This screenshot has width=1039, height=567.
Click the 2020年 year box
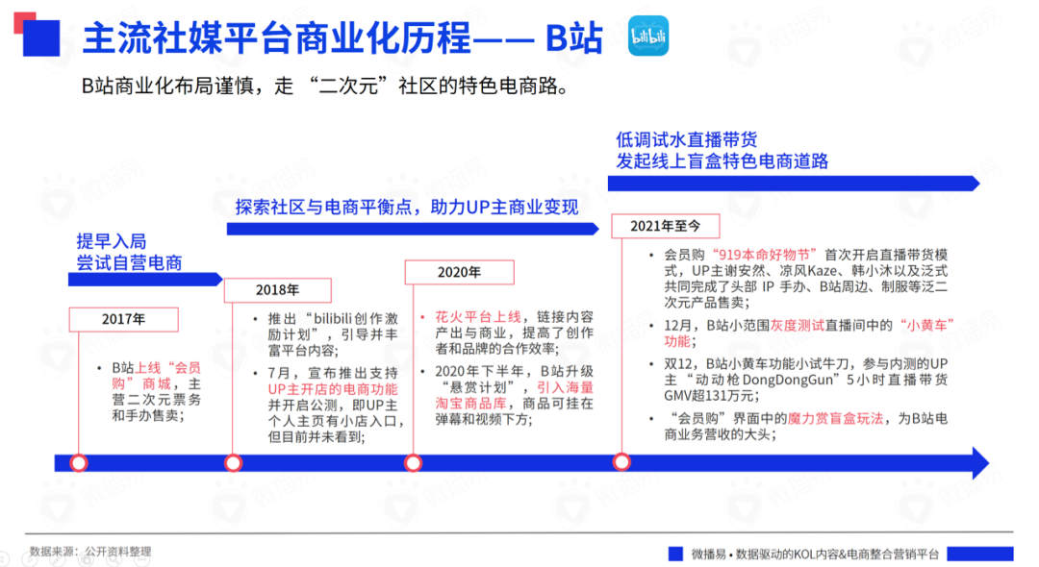tap(459, 272)
